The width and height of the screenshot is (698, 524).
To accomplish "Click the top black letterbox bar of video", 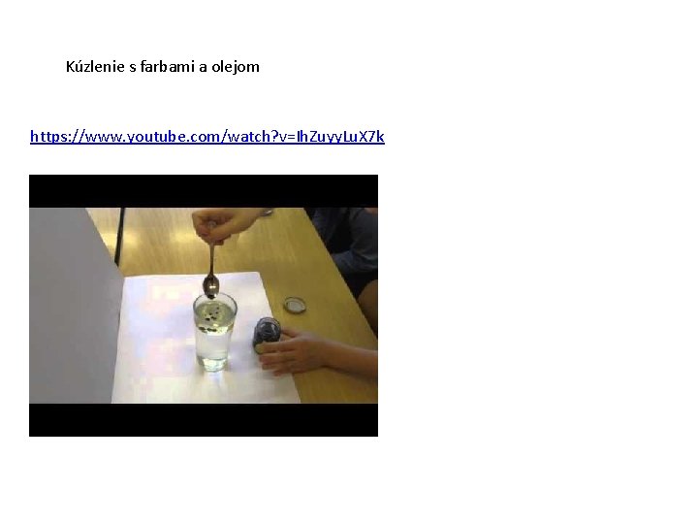I will pos(204,191).
